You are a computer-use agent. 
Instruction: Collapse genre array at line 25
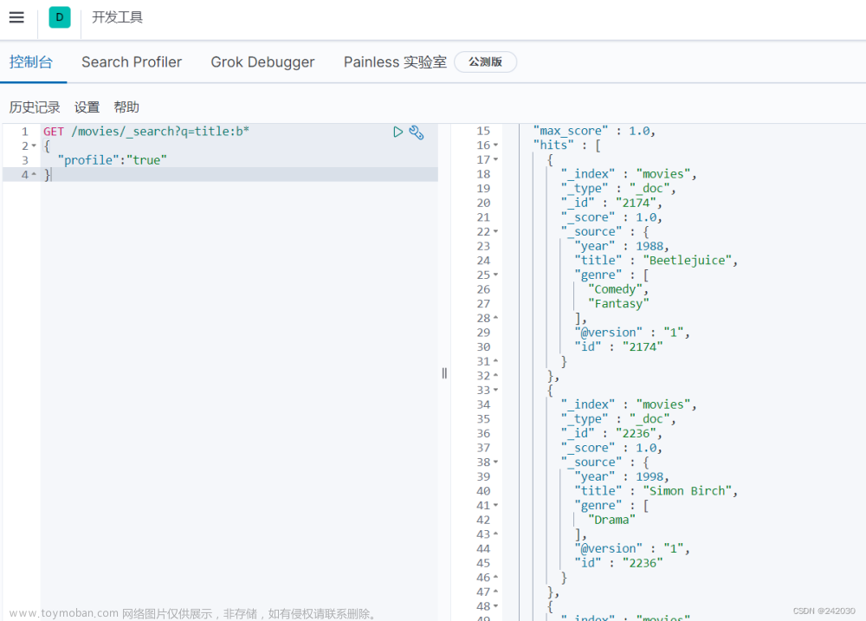pyautogui.click(x=496, y=275)
